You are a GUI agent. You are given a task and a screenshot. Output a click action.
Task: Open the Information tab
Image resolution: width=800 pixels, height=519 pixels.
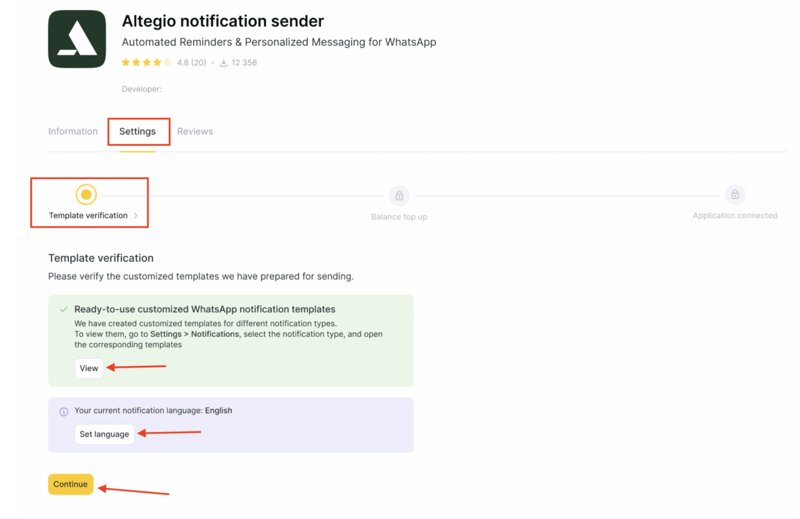coord(73,132)
